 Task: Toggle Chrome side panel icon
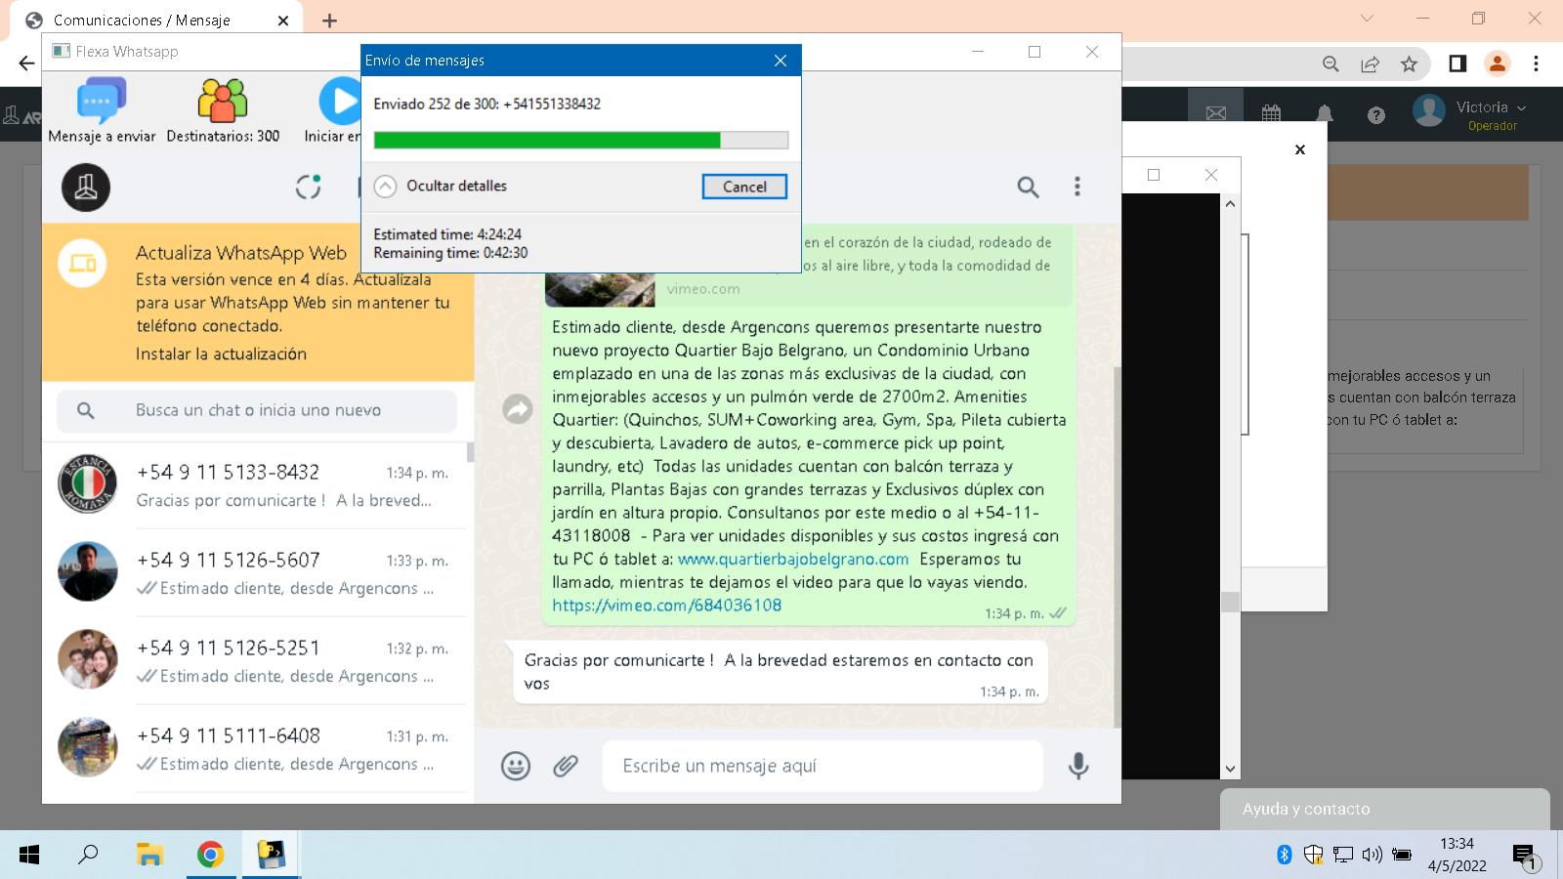pos(1457,63)
